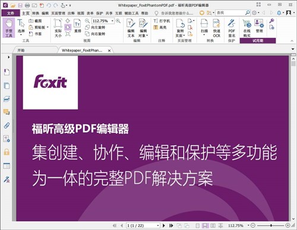Click the Manage (管理) license icon
297x230 pixels.
[x=259, y=23]
